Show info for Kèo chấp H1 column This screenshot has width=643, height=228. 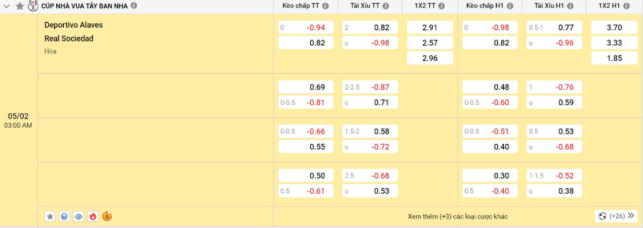click(510, 6)
